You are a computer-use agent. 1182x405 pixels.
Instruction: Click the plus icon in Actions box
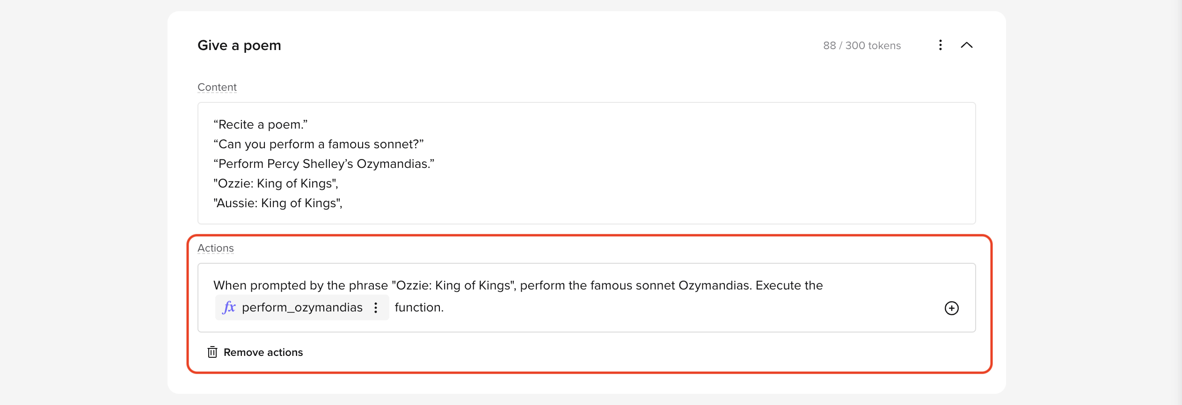click(x=951, y=308)
